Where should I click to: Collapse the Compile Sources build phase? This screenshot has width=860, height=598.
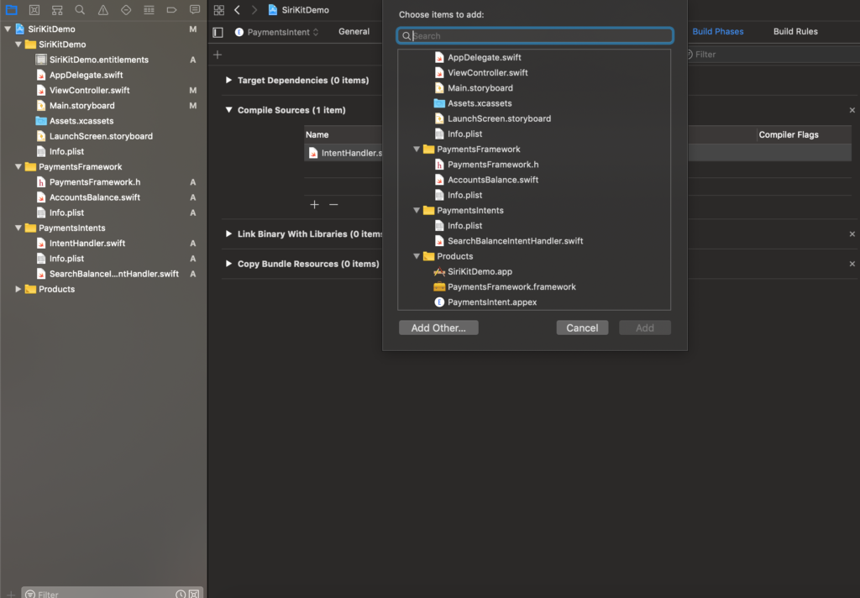tap(228, 110)
